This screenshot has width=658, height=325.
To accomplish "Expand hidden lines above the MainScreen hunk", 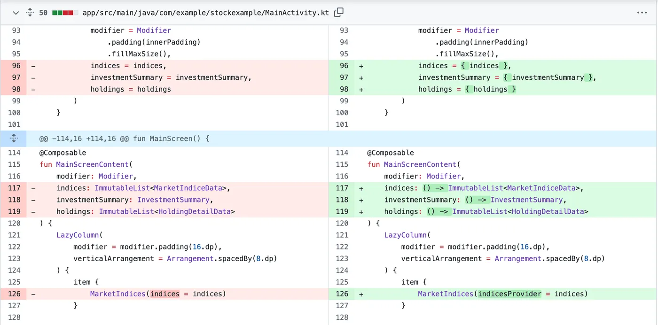I will (x=14, y=139).
